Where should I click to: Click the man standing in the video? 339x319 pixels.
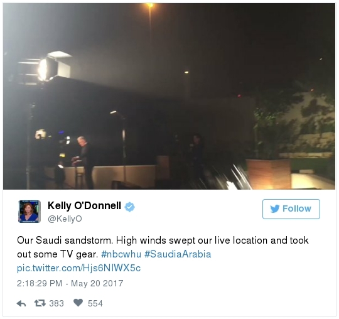85,162
